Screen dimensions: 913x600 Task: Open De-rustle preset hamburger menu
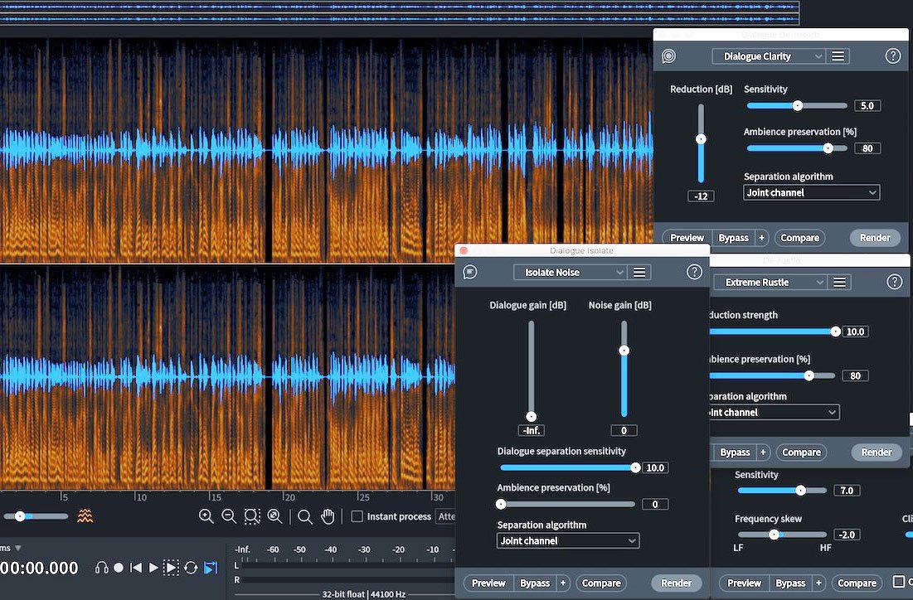pos(839,282)
